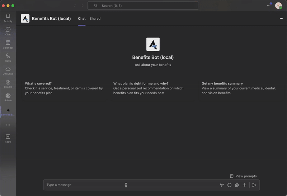
Task: Select Benefits Bot app in sidebar
Action: pyautogui.click(x=8, y=112)
